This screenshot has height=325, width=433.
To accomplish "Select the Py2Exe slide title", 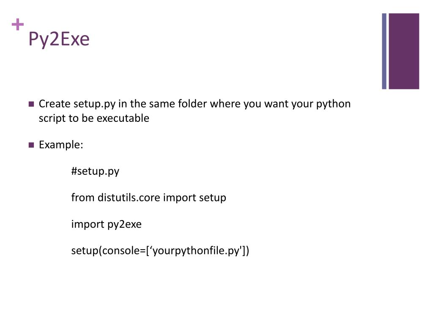I will pos(59,39).
